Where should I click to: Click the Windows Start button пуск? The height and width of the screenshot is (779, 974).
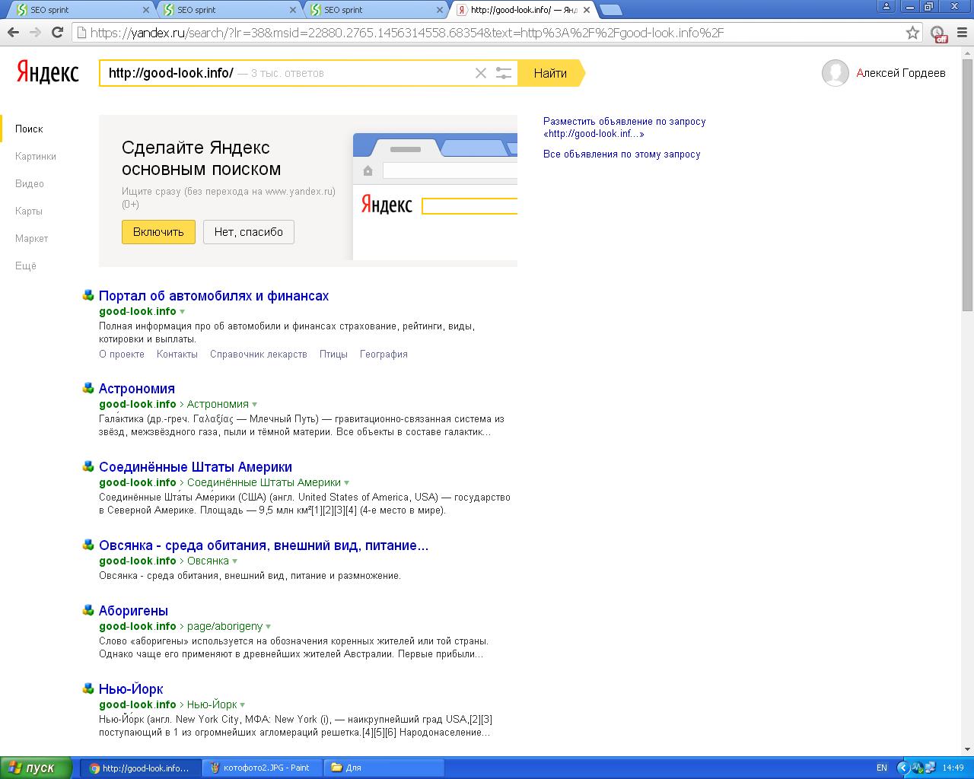coord(36,768)
